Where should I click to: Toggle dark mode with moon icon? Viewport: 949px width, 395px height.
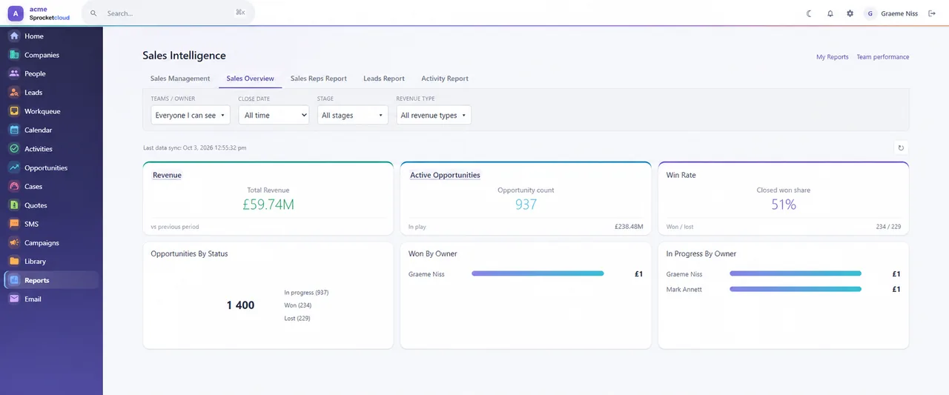pos(809,13)
